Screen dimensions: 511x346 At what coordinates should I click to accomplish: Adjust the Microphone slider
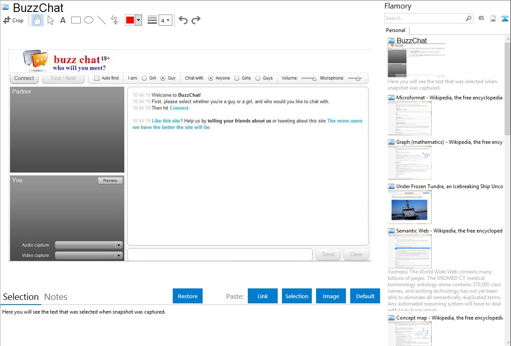(355, 78)
